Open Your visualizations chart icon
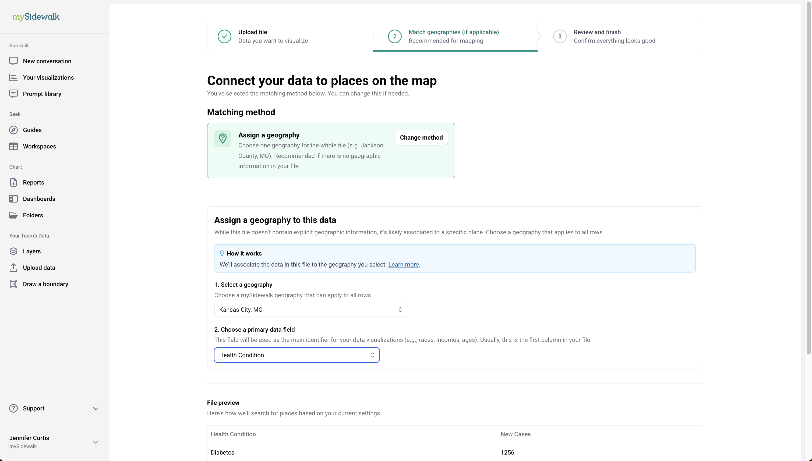This screenshot has width=812, height=461. [13, 77]
